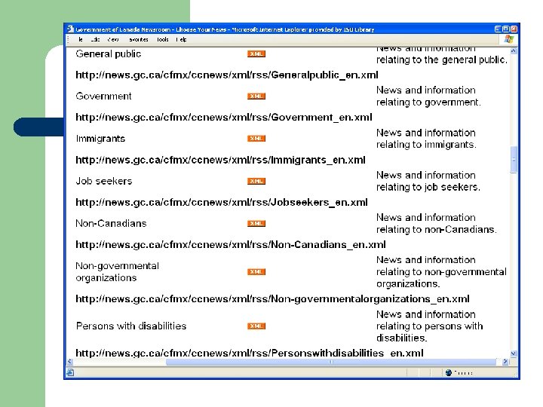Open the Immigrants XML feed icon
Image resolution: width=543 pixels, height=407 pixels.
(256, 139)
